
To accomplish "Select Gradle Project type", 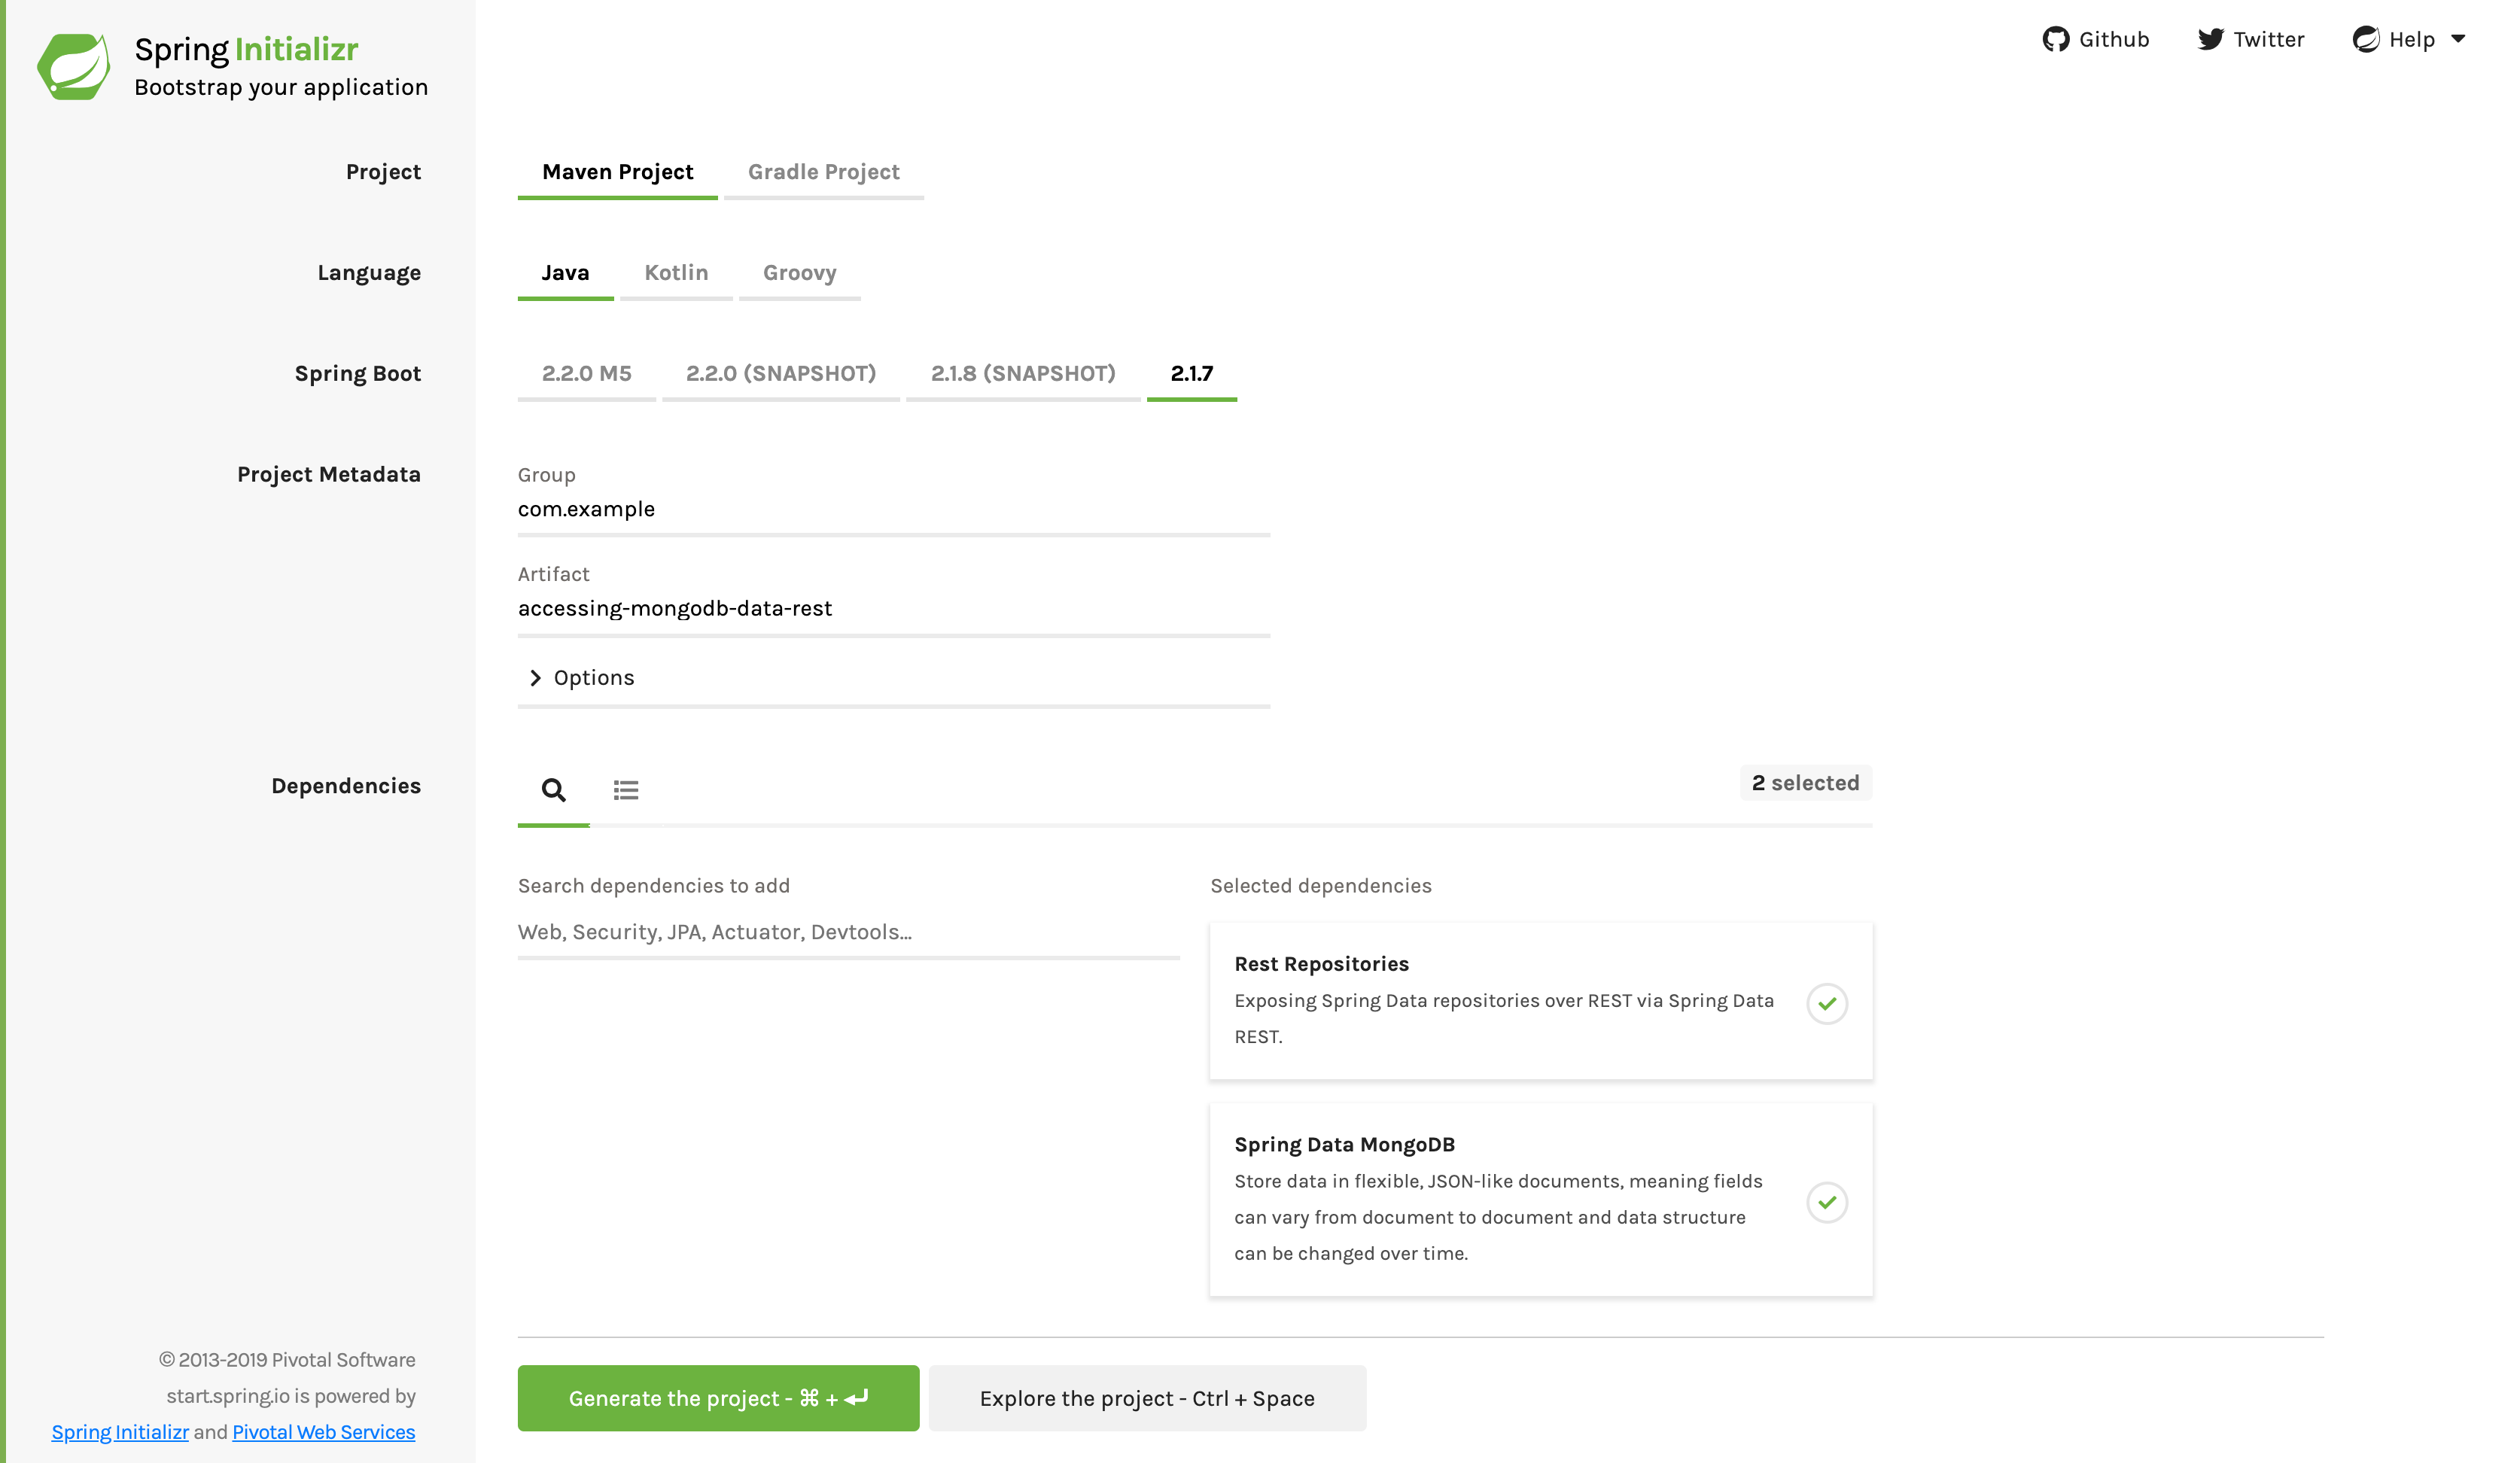I will point(823,172).
